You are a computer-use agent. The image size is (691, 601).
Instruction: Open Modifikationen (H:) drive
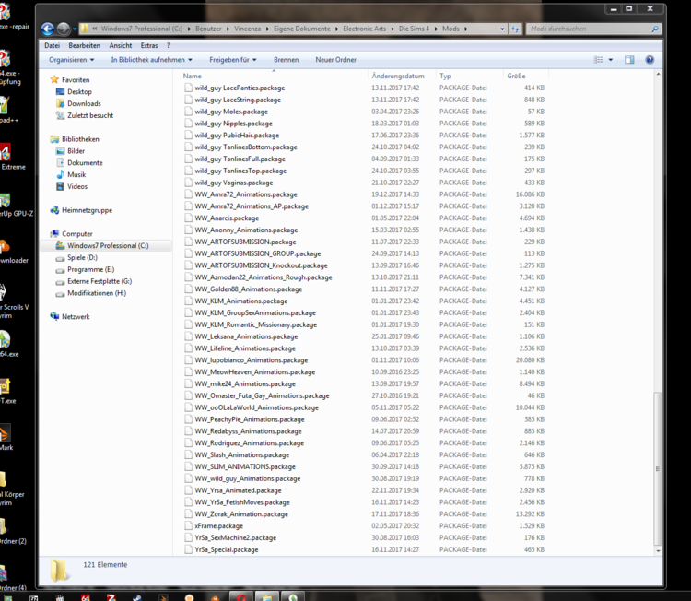click(97, 293)
